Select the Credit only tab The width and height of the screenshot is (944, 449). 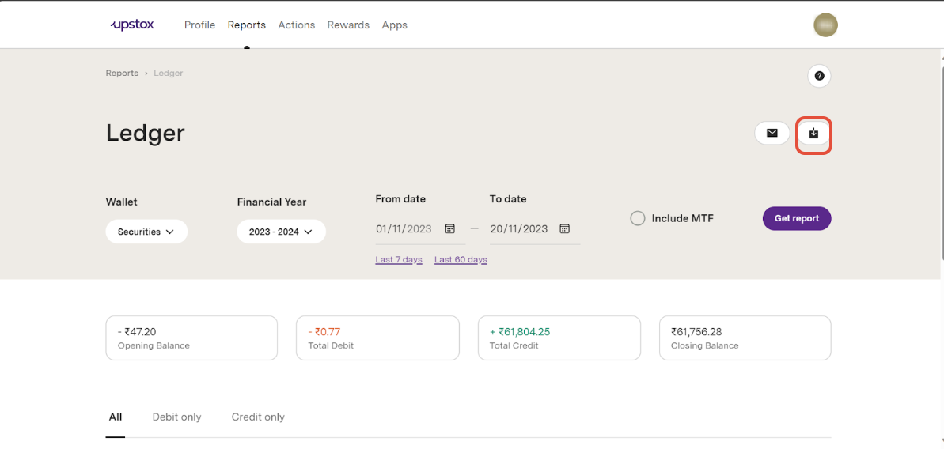258,417
